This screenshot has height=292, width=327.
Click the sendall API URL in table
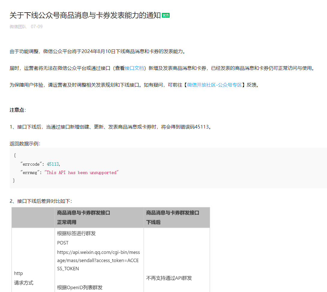tap(98, 261)
